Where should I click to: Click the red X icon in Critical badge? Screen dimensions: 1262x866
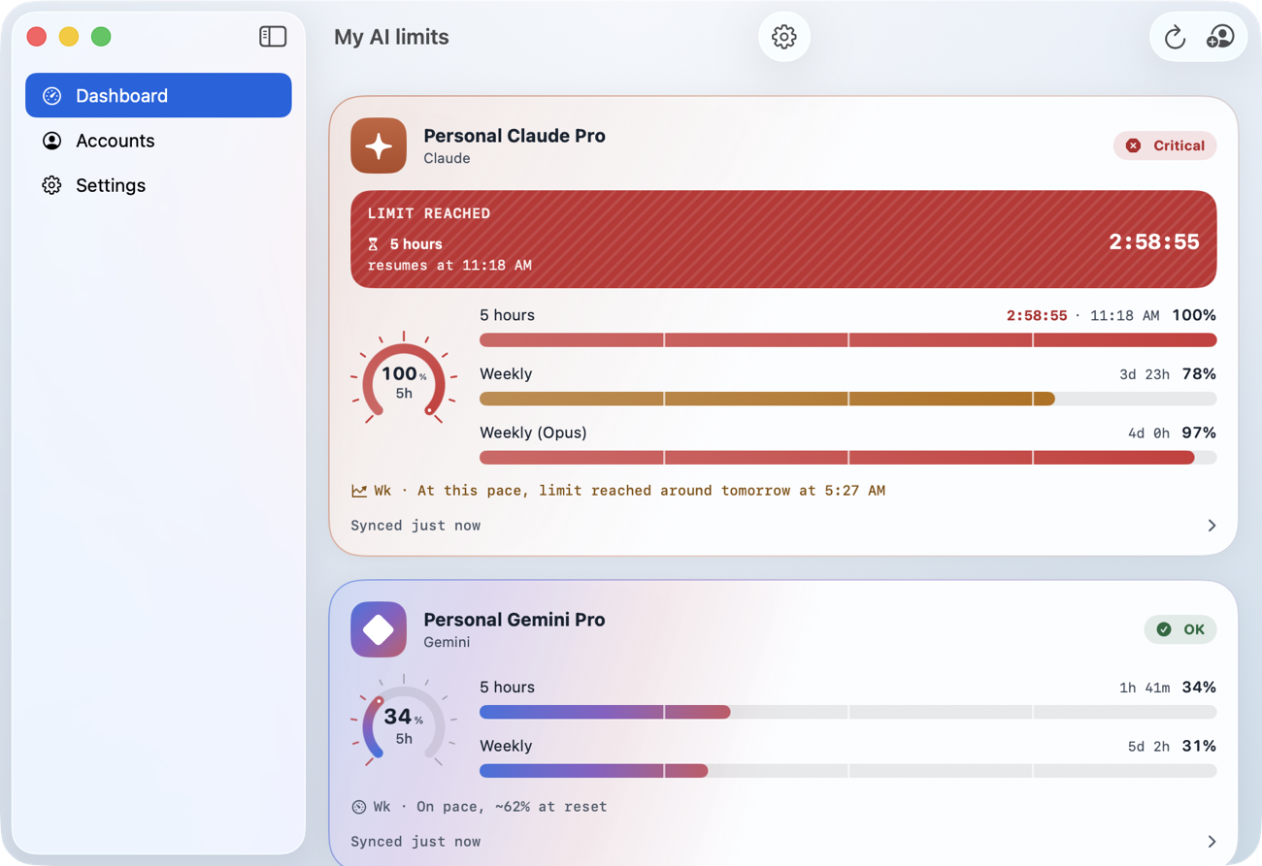tap(1133, 145)
